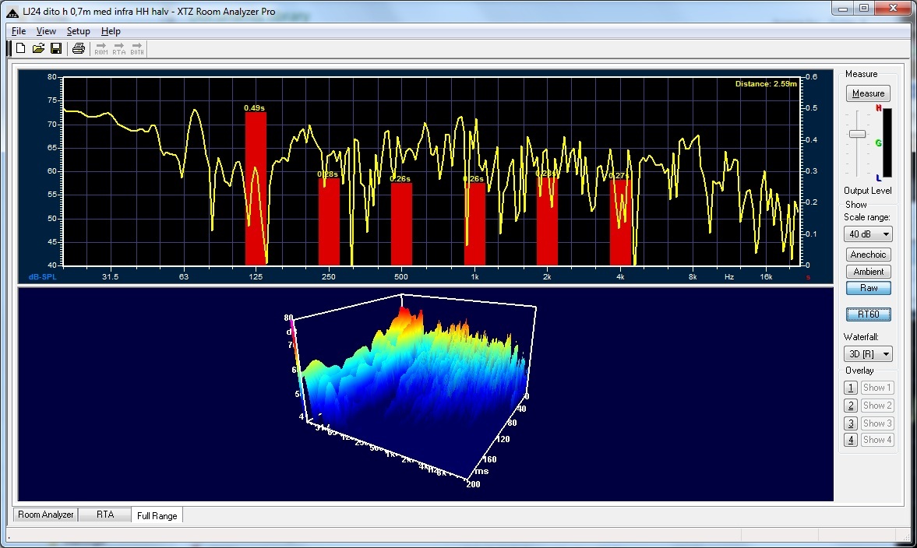Close the XTZ Room Analyzer window
This screenshot has width=917, height=548.
[x=892, y=9]
